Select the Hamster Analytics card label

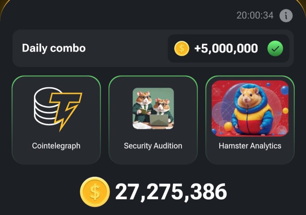tap(250, 146)
